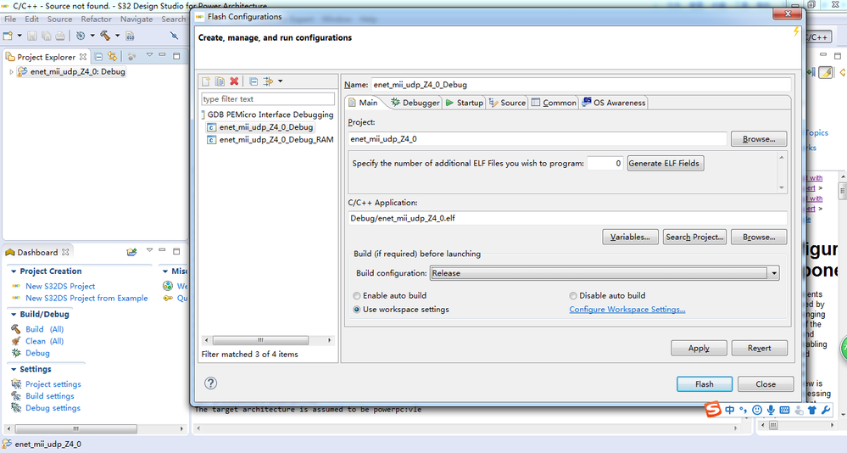Switch to the Source tab
The image size is (847, 453).
click(x=507, y=103)
